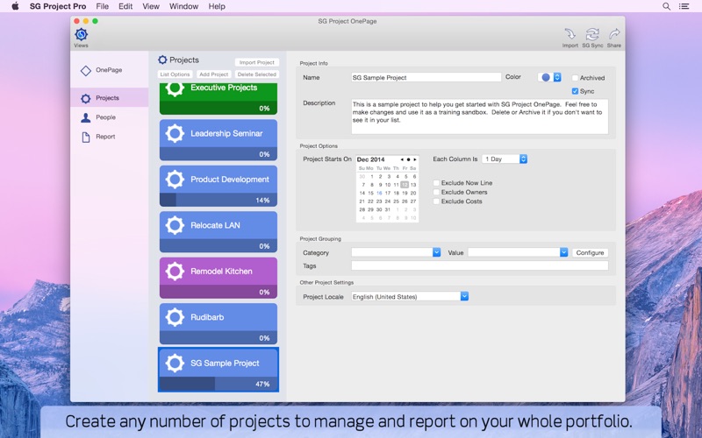The height and width of the screenshot is (438, 702).
Task: Open Notification Center list icon
Action: 684,6
